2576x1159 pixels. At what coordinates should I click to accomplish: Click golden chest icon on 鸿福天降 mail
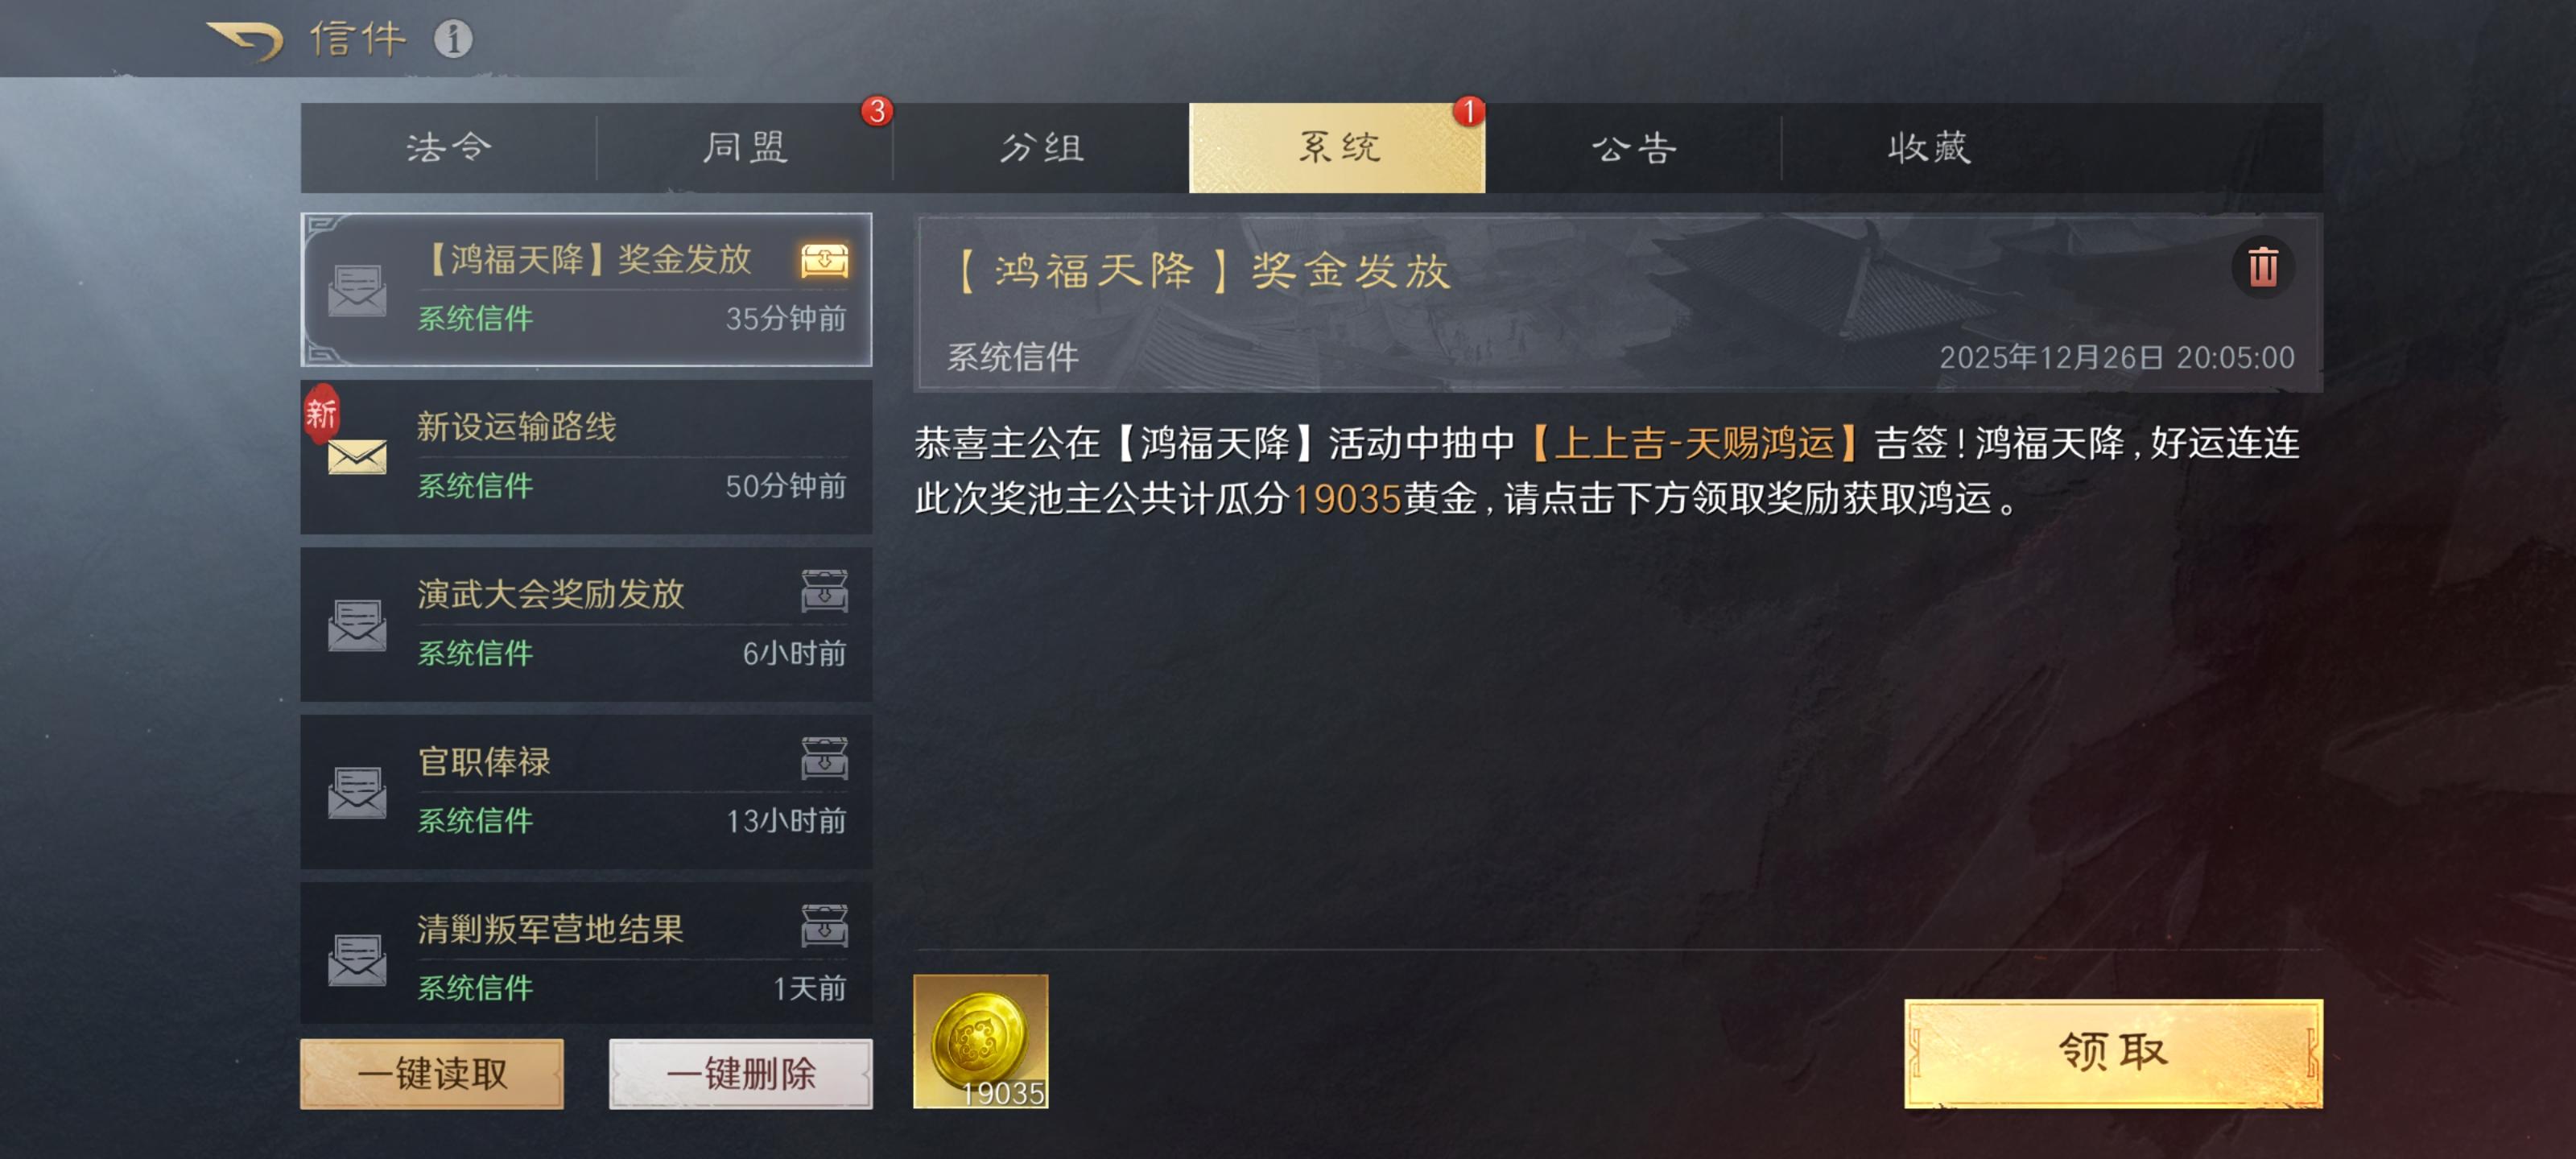tap(824, 260)
